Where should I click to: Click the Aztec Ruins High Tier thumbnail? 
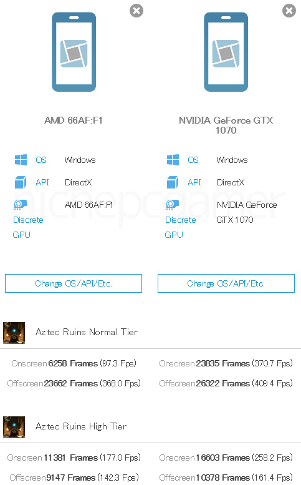[x=14, y=427]
